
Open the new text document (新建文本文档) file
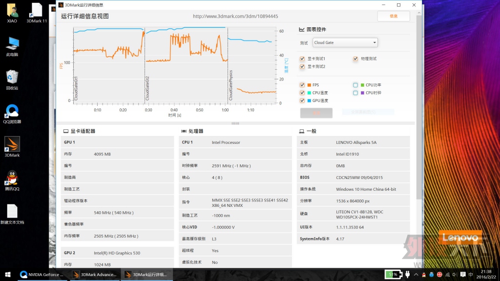[12, 214]
